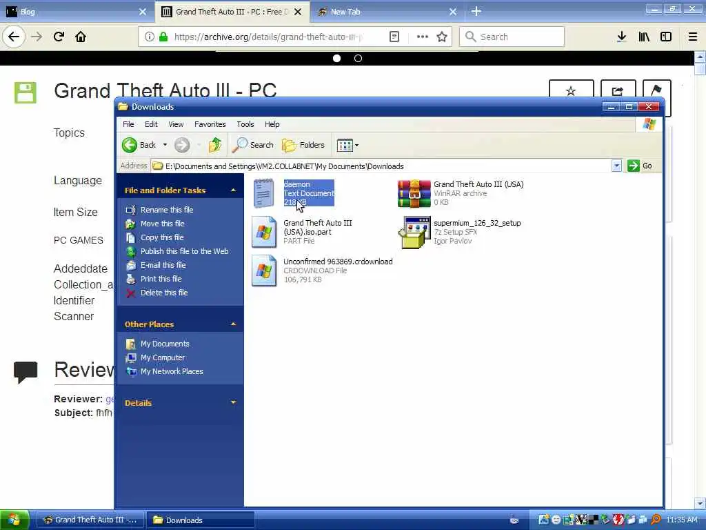Click Delete this file
Screen dimensions: 706x530
(164, 293)
